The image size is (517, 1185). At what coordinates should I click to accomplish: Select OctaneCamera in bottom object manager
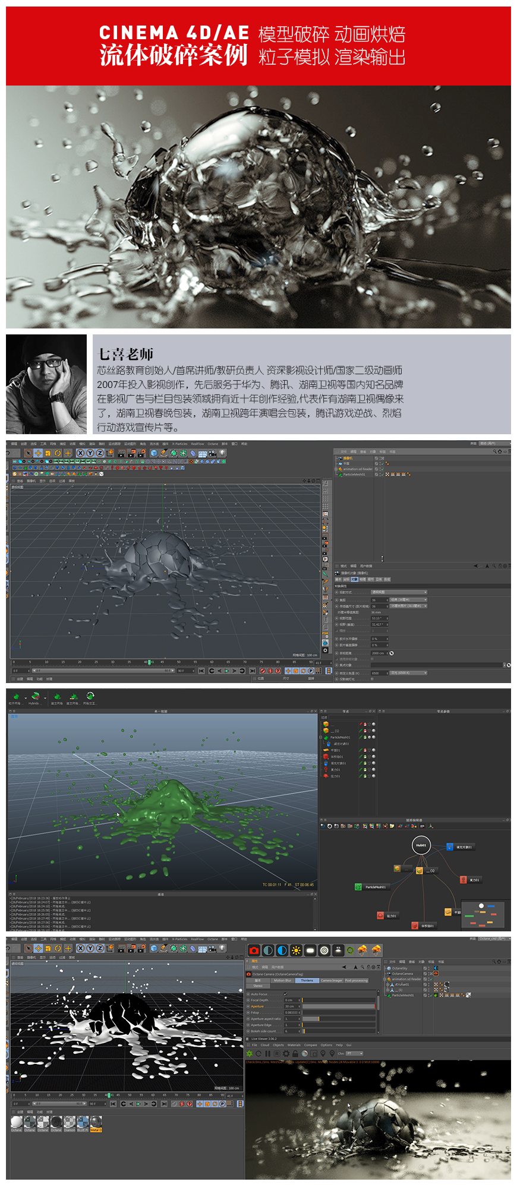tap(402, 974)
